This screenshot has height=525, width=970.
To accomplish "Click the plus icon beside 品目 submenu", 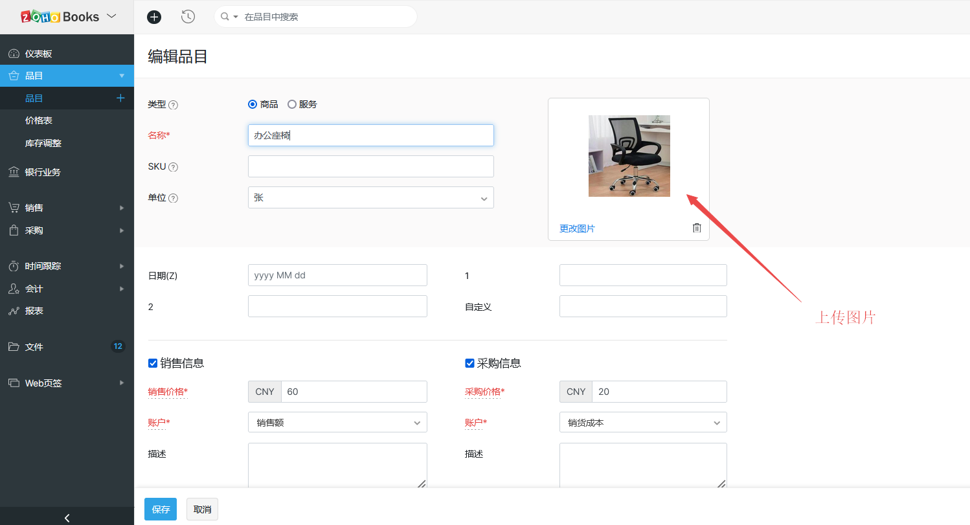I will (x=120, y=98).
